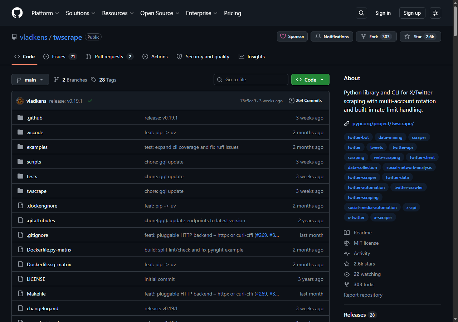Open changelog.md file

click(43, 308)
